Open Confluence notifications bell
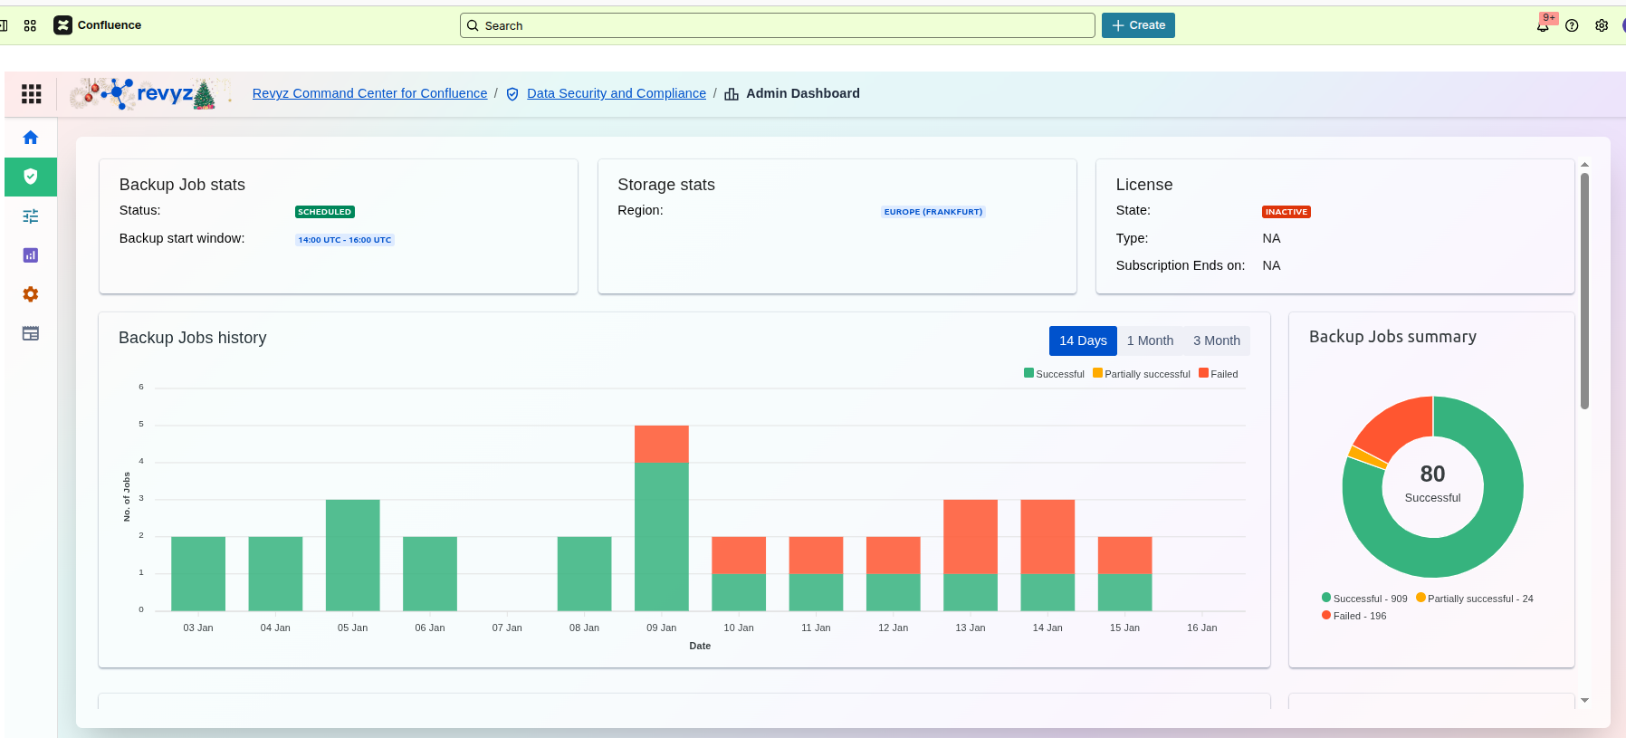 [x=1543, y=25]
